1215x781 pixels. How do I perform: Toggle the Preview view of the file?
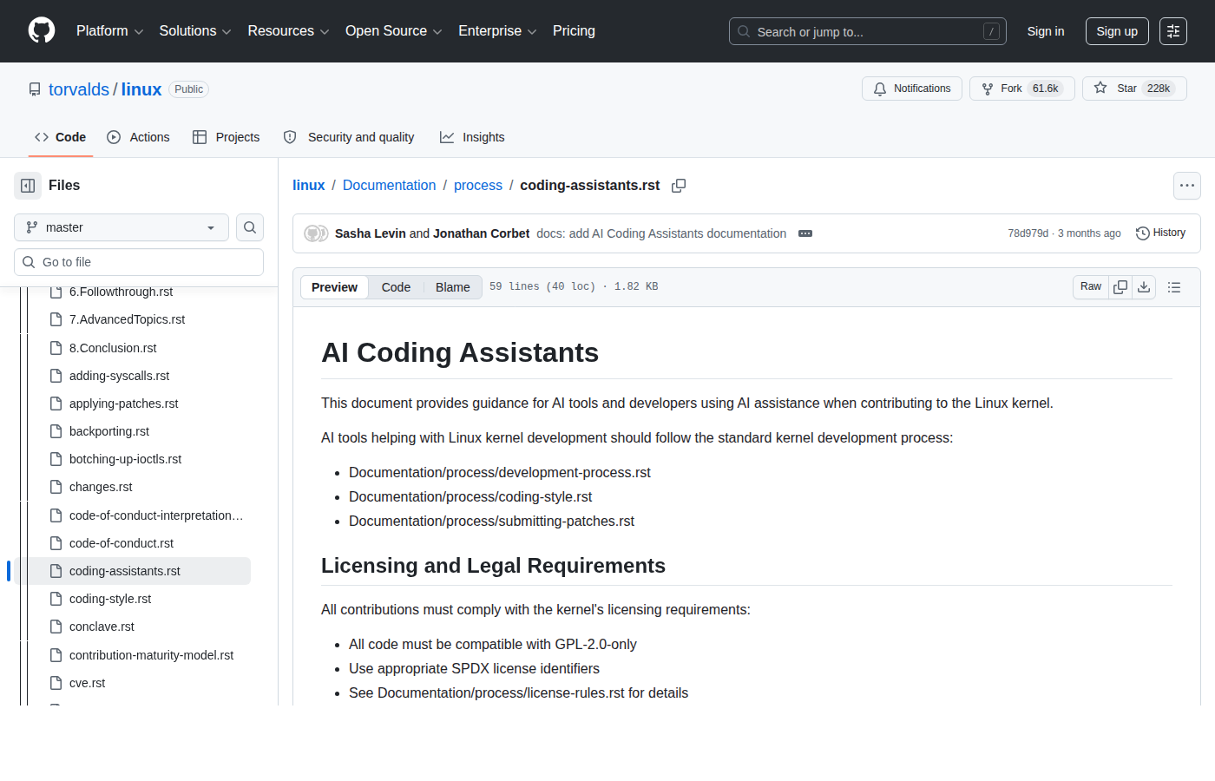pos(334,286)
